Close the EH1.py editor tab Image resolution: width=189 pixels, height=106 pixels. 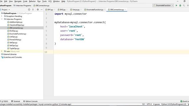click(x=54, y=10)
